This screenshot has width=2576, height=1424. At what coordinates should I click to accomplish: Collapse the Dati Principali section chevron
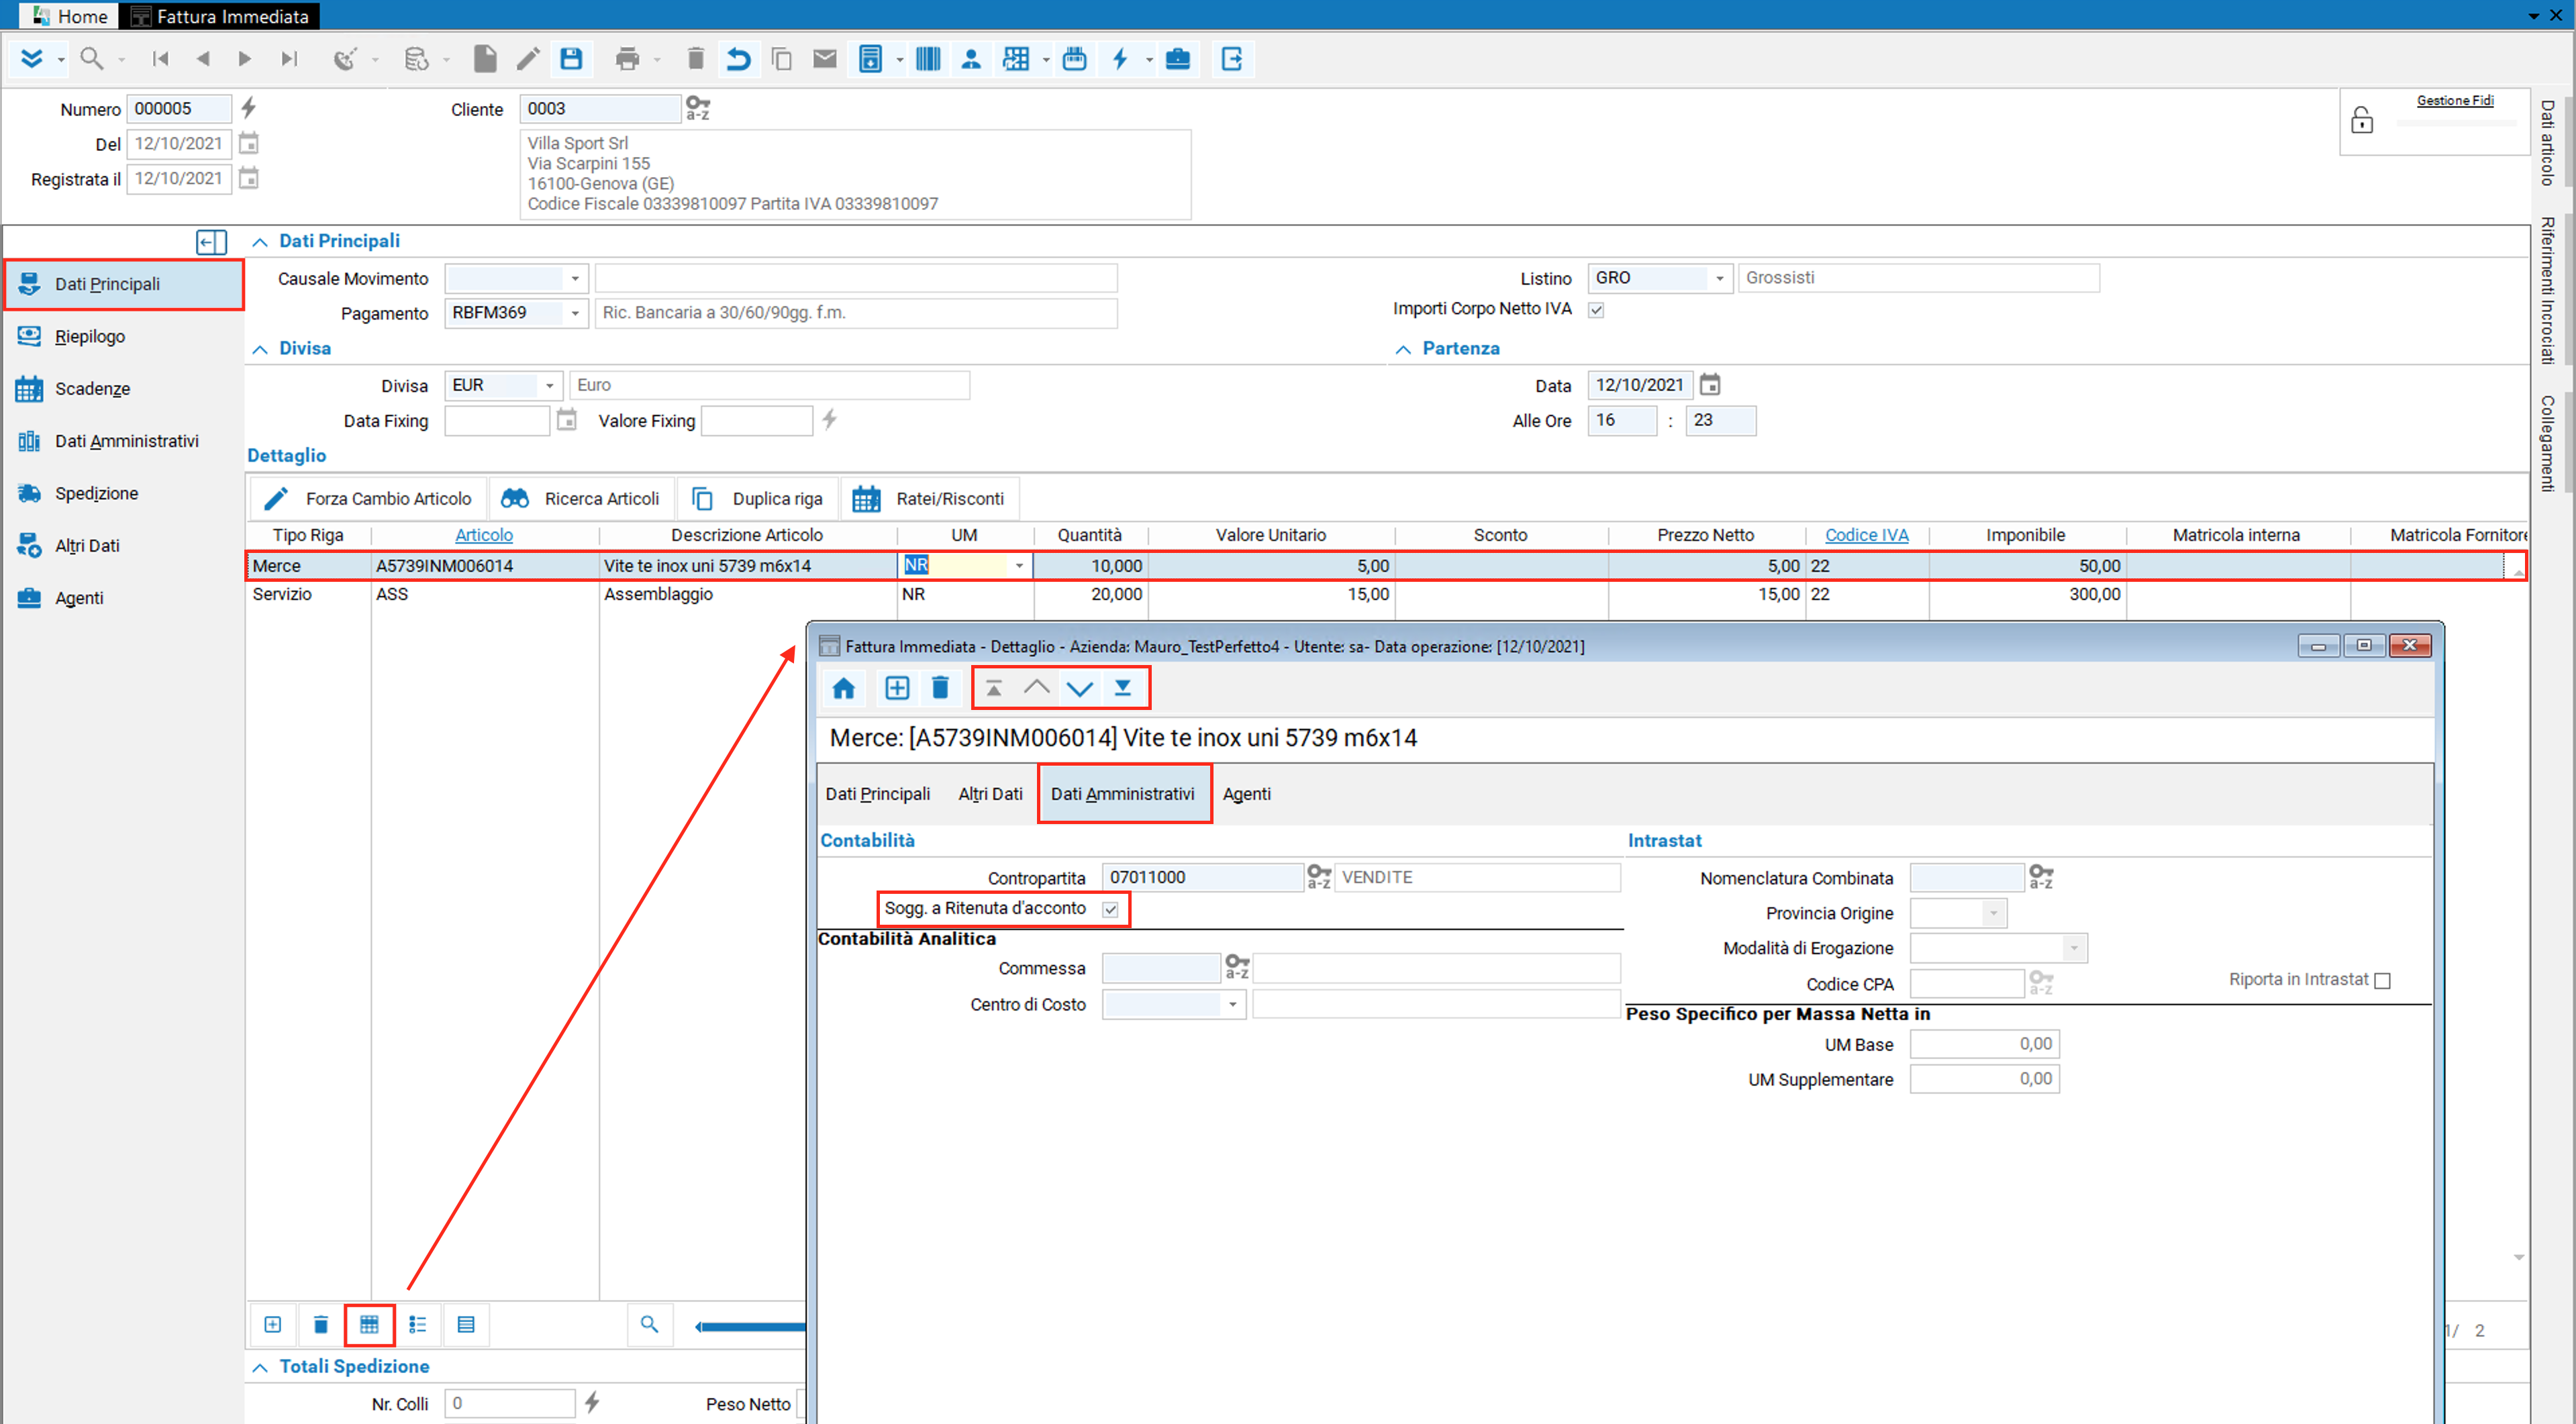pyautogui.click(x=260, y=242)
